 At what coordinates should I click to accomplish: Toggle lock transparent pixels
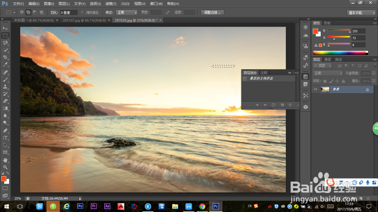(x=325, y=81)
